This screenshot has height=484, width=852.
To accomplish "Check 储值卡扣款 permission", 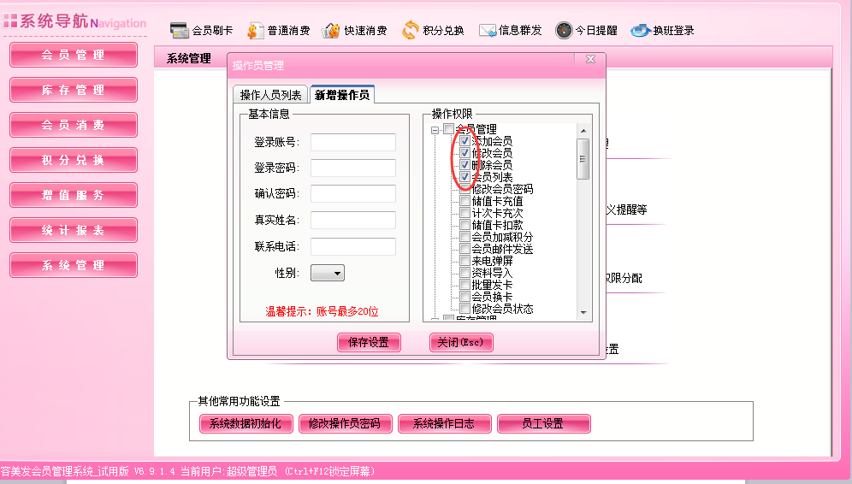I will pyautogui.click(x=465, y=225).
